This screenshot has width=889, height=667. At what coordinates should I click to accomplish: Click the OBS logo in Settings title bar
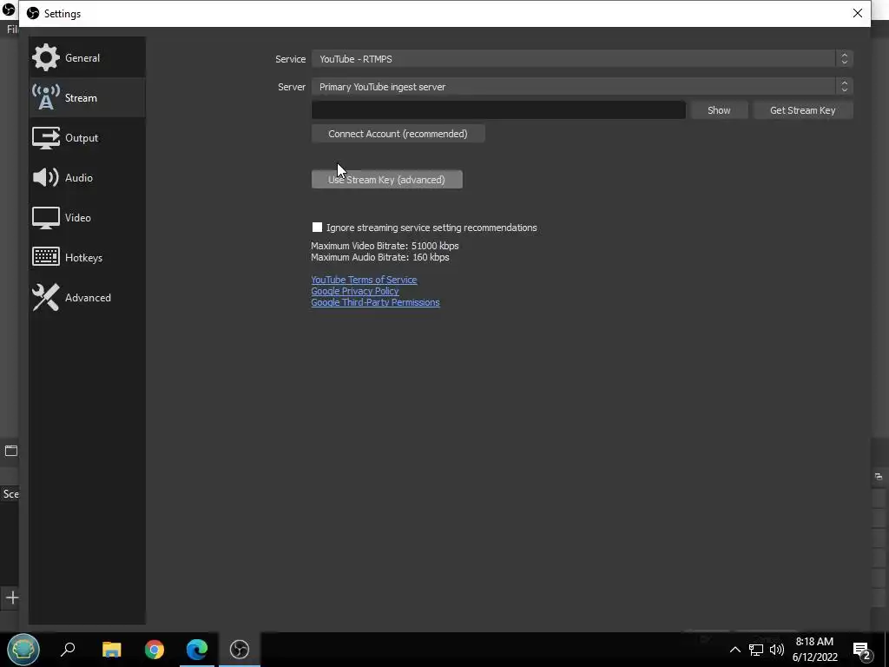[33, 13]
